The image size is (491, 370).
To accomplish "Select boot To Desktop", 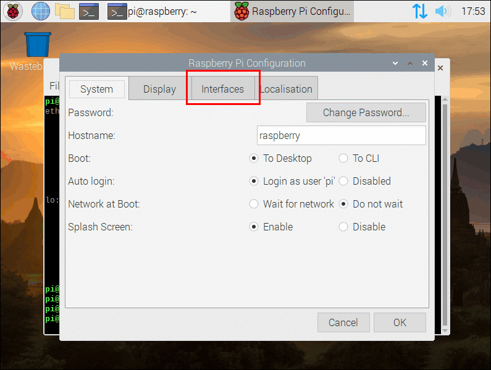I will coord(280,158).
